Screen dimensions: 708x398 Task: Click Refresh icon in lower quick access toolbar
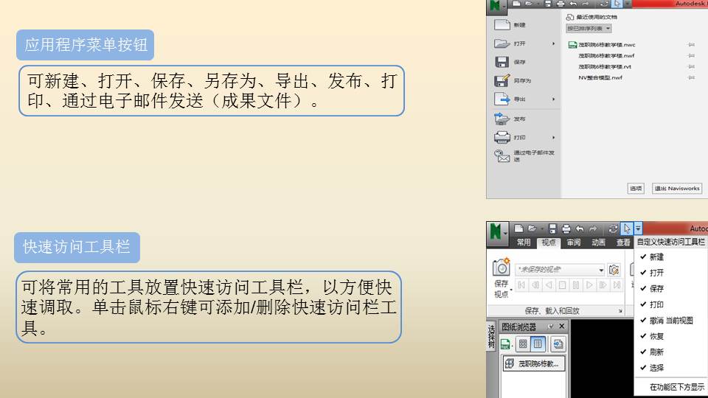click(613, 228)
